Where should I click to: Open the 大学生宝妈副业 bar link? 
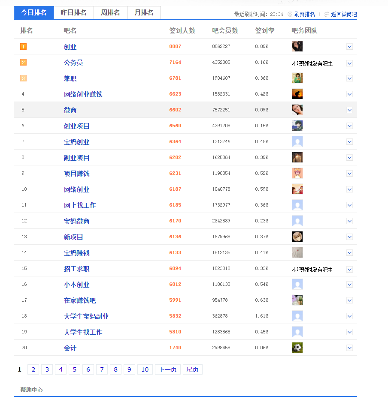[86, 316]
